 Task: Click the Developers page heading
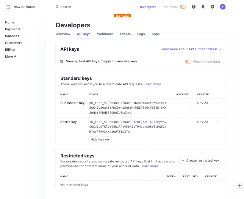coord(73,25)
